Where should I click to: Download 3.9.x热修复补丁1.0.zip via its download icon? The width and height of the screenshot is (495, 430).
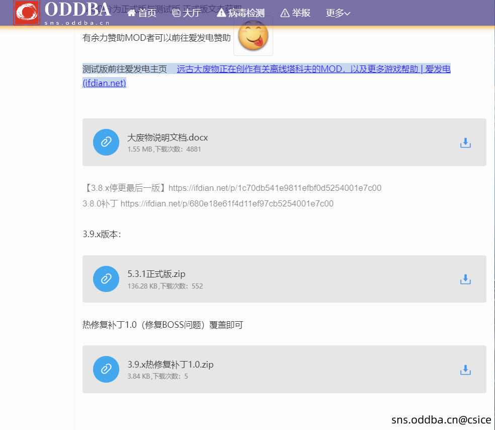click(465, 369)
